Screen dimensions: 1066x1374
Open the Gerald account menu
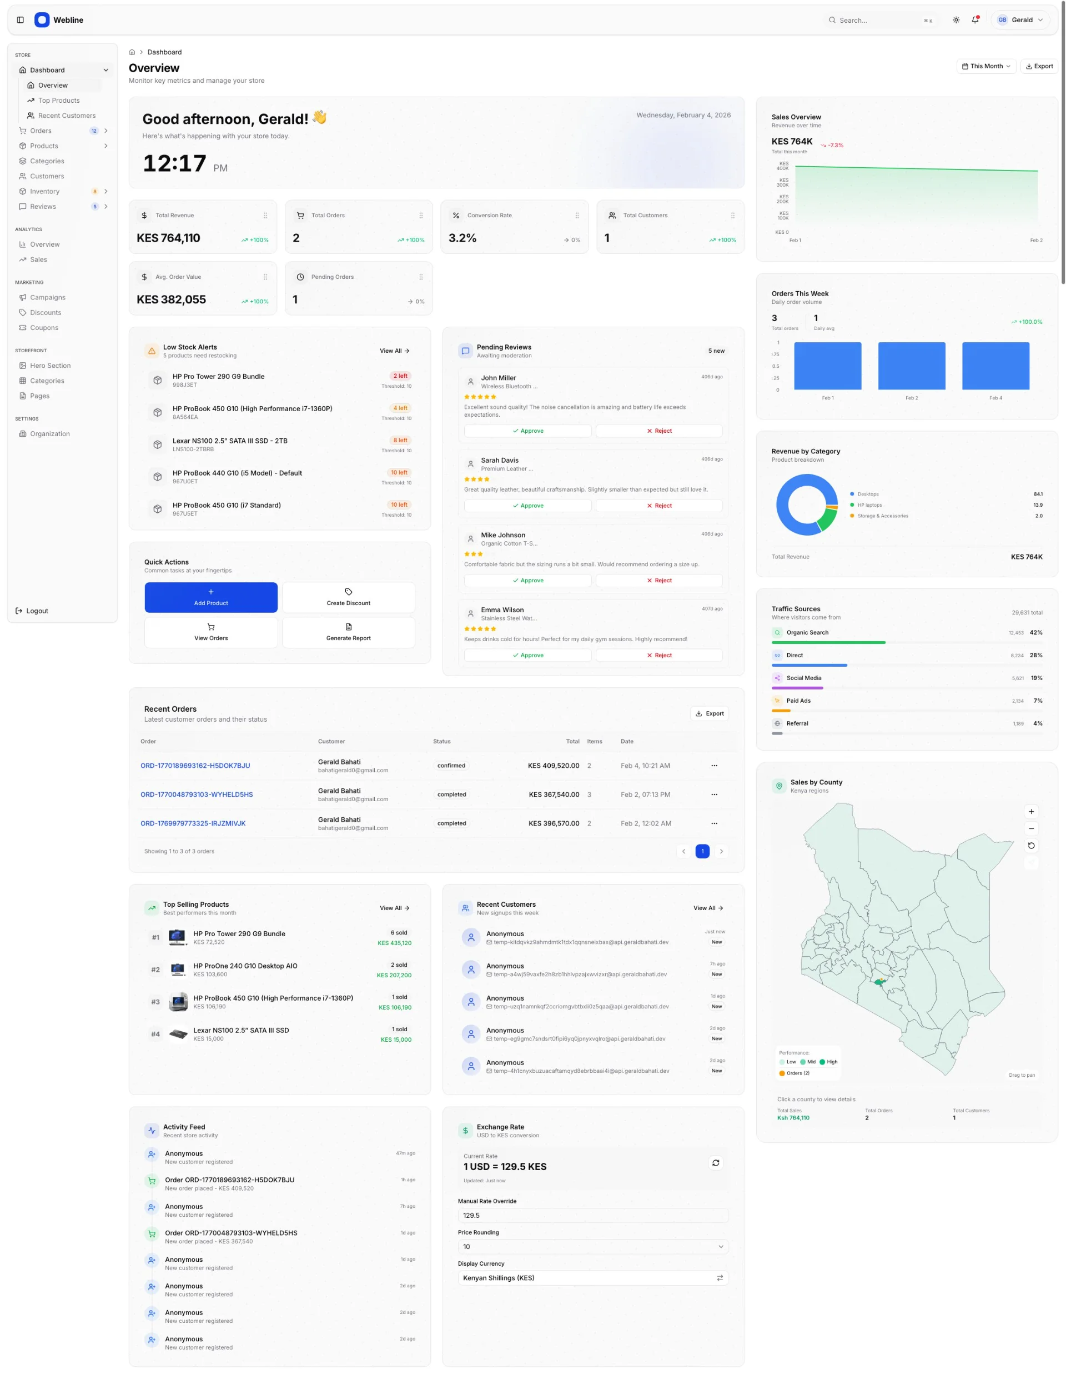coord(1019,19)
